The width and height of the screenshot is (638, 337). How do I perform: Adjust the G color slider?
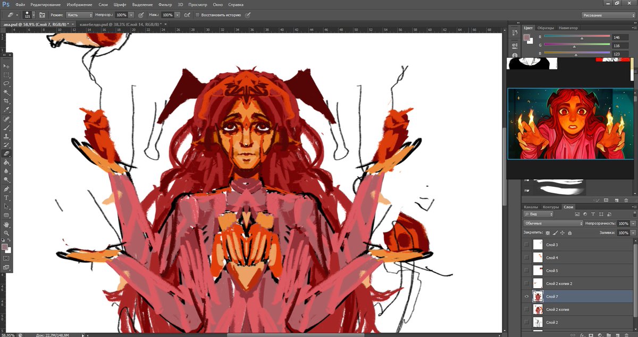pyautogui.click(x=574, y=47)
